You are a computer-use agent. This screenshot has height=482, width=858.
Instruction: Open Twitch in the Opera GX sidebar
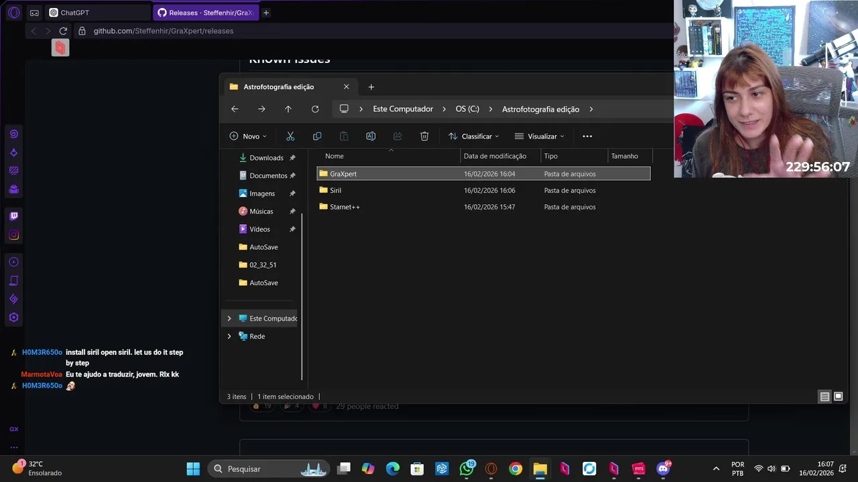point(13,216)
